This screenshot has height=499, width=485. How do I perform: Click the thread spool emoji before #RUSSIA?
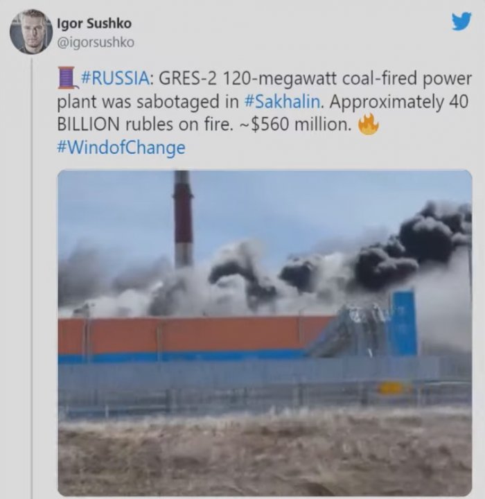coord(67,78)
